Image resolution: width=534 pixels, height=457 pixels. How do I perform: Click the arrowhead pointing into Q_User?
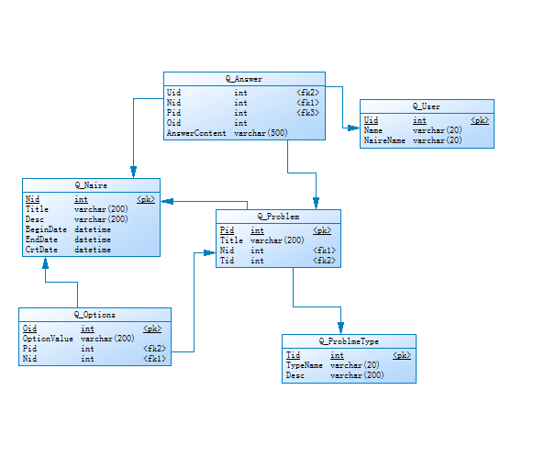coord(353,128)
